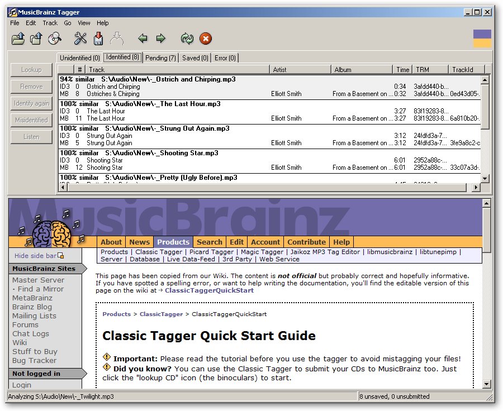Open the View menu
Image resolution: width=503 pixels, height=411 pixels.
84,23
